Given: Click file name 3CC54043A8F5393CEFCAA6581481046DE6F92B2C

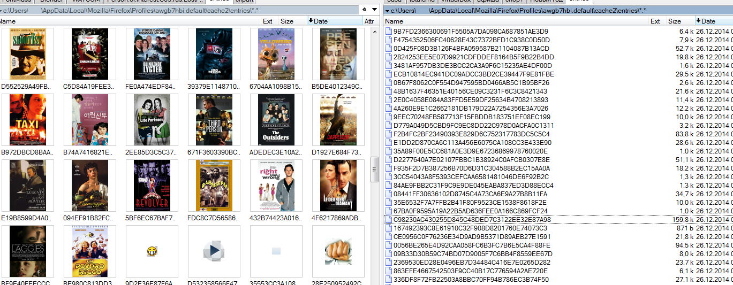Looking at the screenshot, I should pos(471,177).
